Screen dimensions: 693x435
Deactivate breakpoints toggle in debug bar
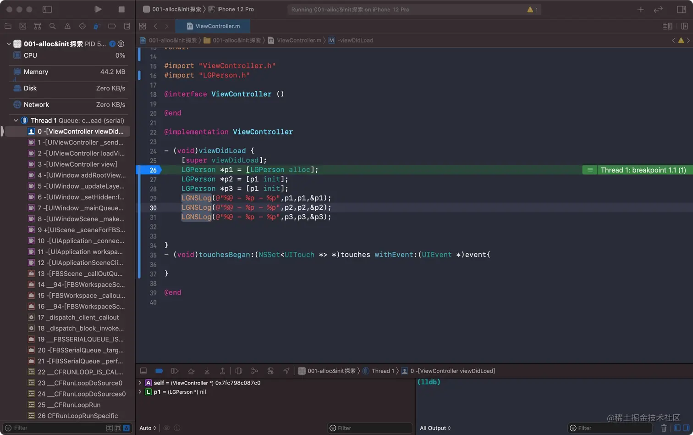point(159,371)
